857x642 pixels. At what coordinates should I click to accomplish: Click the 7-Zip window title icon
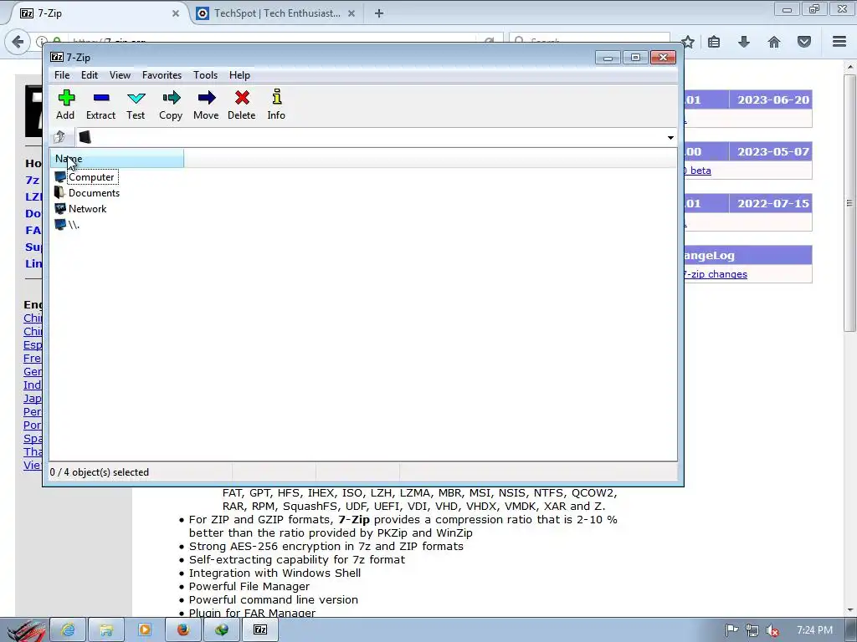tap(56, 58)
